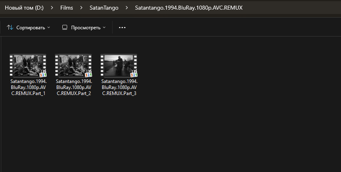Expand chevron after Films in breadcrumb
This screenshot has width=341, height=172.
(x=81, y=8)
